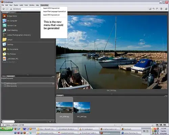The image size is (169, 135).
Task: Choose Import DFO Keywords List
Action: [x=51, y=15]
